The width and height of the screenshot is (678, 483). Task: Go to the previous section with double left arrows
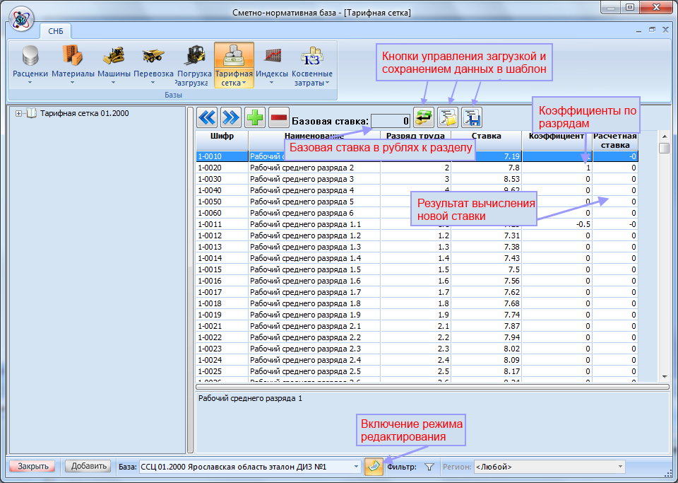(208, 117)
